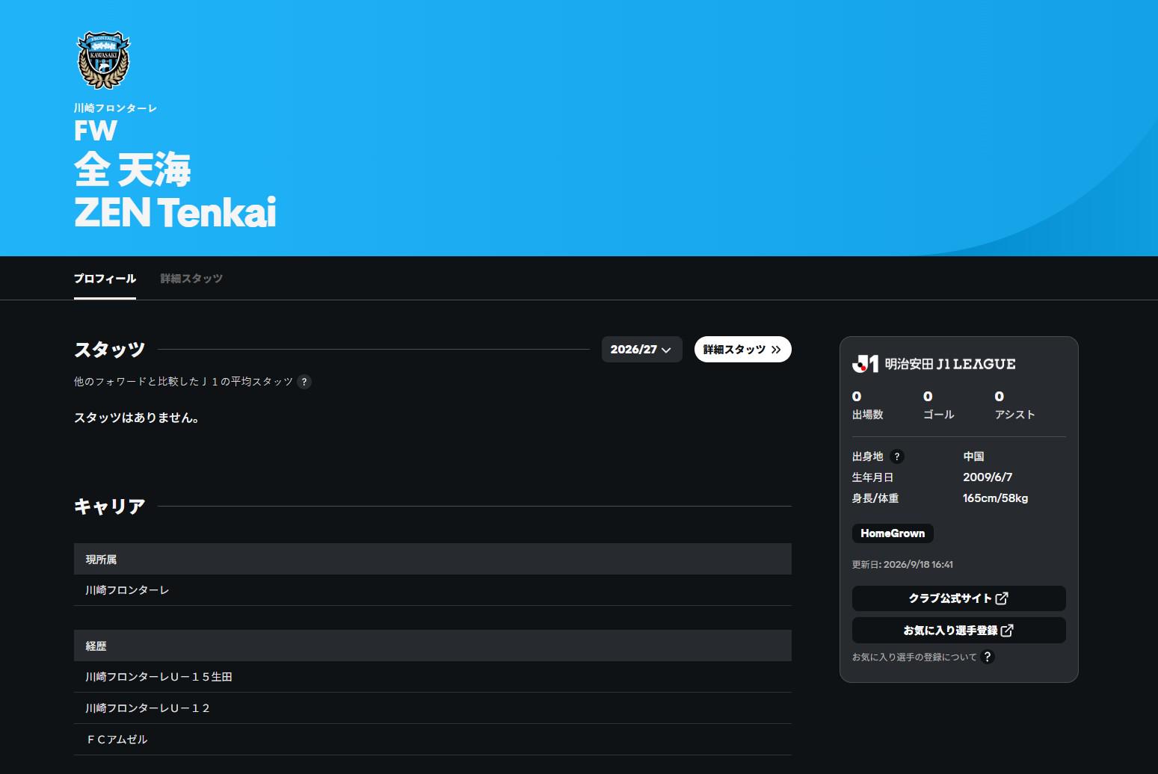Click the 川崎フロンターレ club name in header
Viewport: 1158px width, 774px height.
click(x=116, y=108)
